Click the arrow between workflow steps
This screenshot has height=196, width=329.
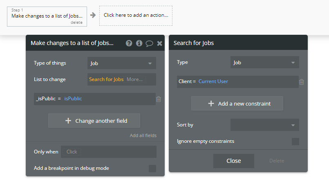point(93,15)
